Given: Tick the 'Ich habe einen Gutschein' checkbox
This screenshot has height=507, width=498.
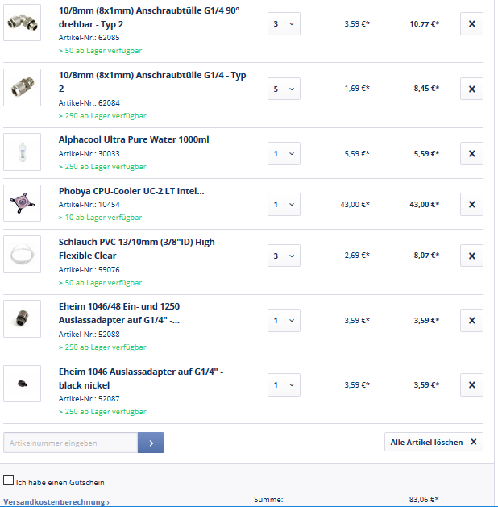Looking at the screenshot, I should point(9,480).
